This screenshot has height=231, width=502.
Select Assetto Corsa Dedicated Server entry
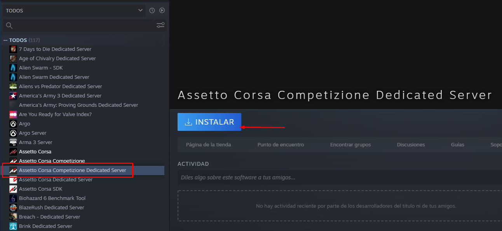[56, 180]
